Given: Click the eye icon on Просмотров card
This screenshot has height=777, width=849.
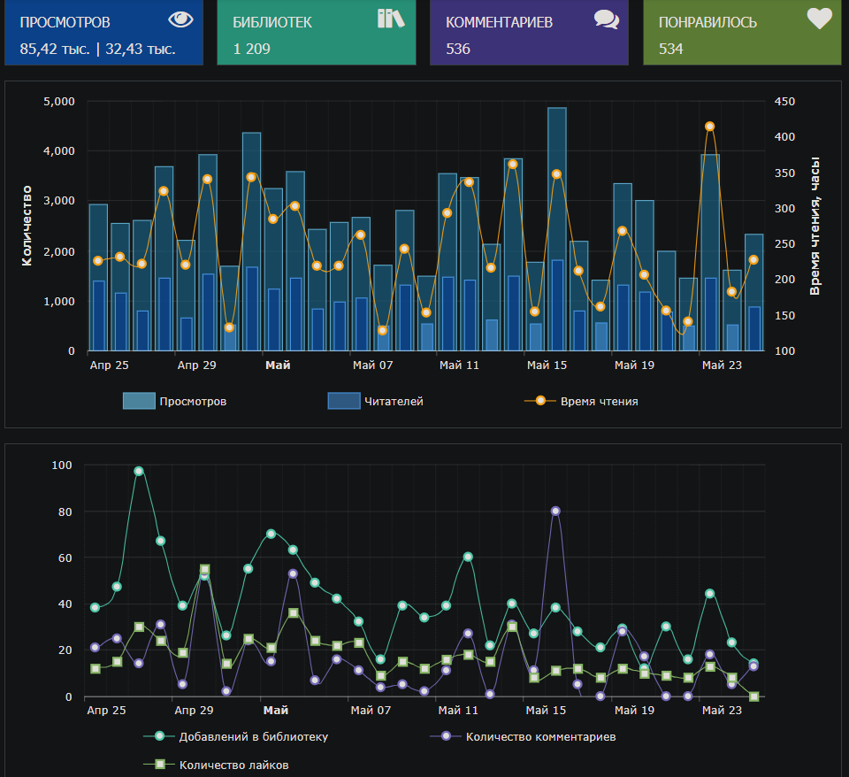Looking at the screenshot, I should 180,19.
